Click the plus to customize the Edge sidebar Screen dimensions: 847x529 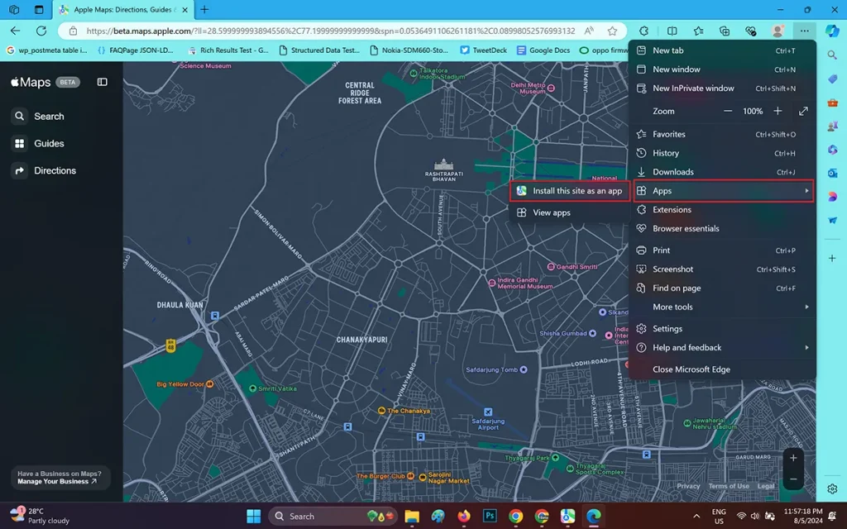coord(832,258)
